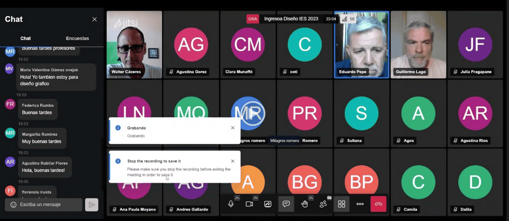Click the jitsi logo watermark

click(x=126, y=23)
